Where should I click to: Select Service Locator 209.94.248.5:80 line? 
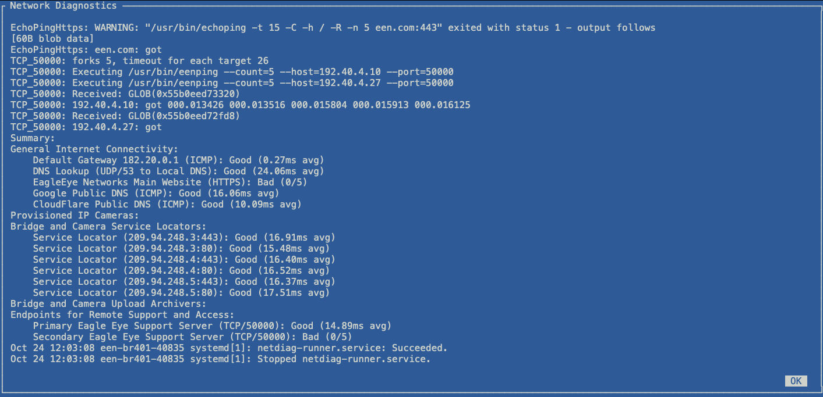(x=181, y=293)
